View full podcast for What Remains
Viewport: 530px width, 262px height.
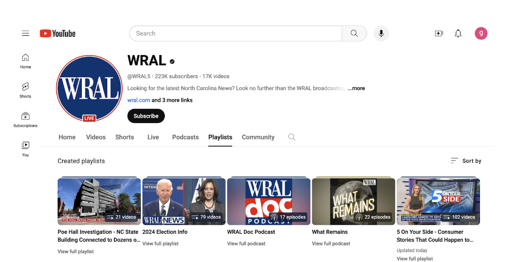click(x=331, y=244)
